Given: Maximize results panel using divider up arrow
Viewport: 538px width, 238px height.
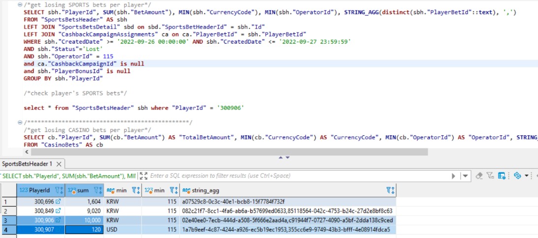Looking at the screenshot, I should pyautogui.click(x=281, y=158).
